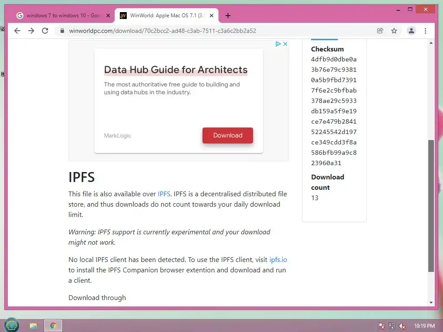
Task: Click the red Download button in the ad
Action: [x=228, y=135]
